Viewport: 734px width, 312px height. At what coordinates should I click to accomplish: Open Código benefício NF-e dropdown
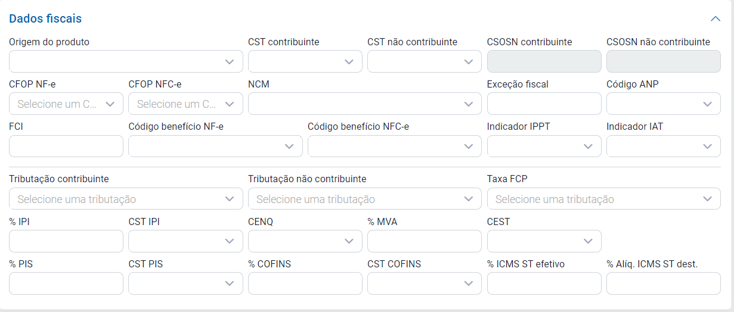pos(215,146)
